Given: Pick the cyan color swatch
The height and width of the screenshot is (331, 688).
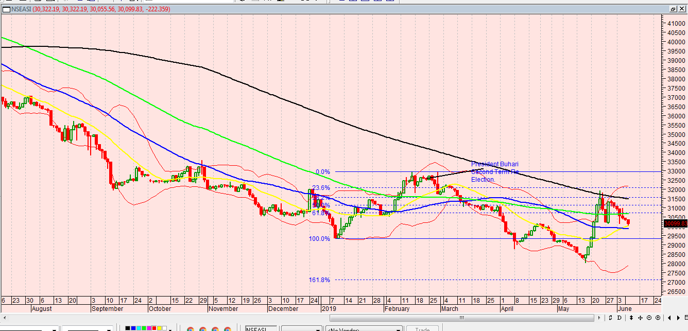Looking at the screenshot, I should (139, 328).
